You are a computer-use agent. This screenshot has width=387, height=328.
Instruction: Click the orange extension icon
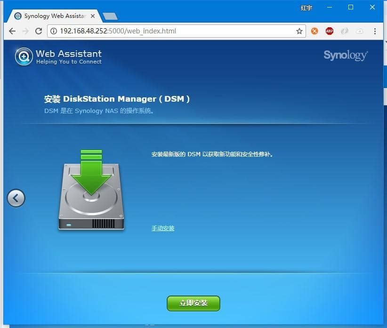pyautogui.click(x=314, y=31)
